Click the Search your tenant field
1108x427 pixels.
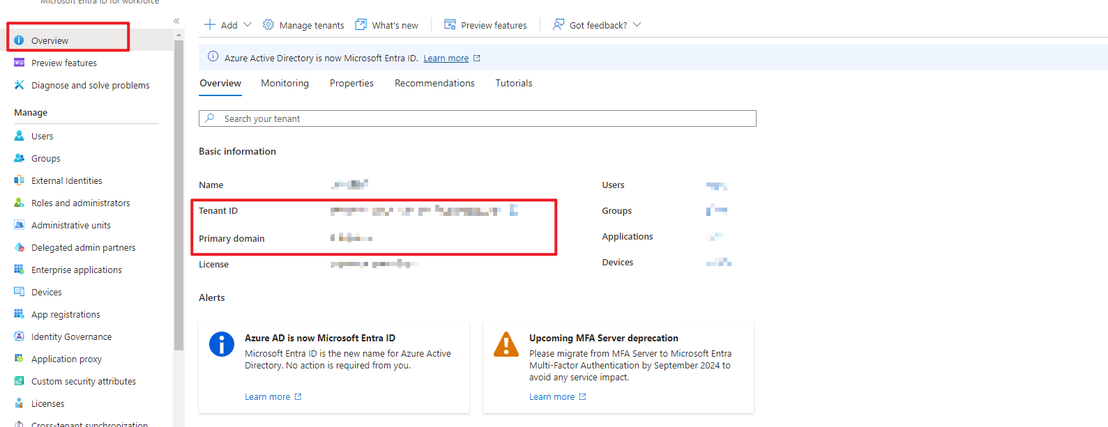click(478, 118)
